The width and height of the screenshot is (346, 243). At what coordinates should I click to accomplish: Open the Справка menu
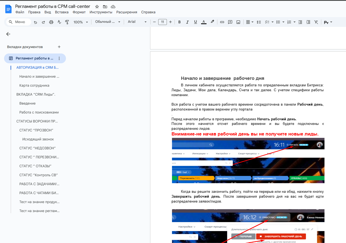point(148,12)
